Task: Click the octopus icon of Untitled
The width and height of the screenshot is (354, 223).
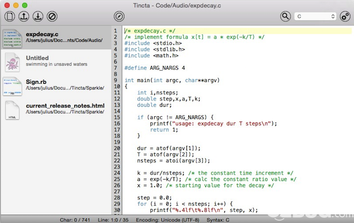Action: [x=12, y=63]
